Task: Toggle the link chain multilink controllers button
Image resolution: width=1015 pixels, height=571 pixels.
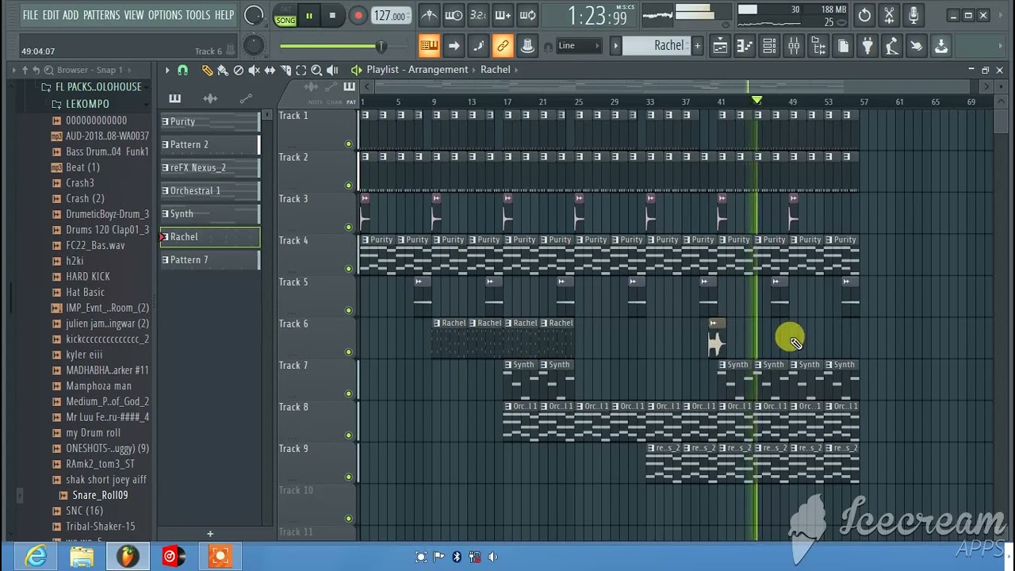Action: (x=503, y=46)
